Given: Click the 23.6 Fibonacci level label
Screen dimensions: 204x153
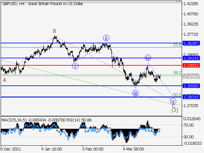Looking at the screenshot, I should tap(177, 45).
